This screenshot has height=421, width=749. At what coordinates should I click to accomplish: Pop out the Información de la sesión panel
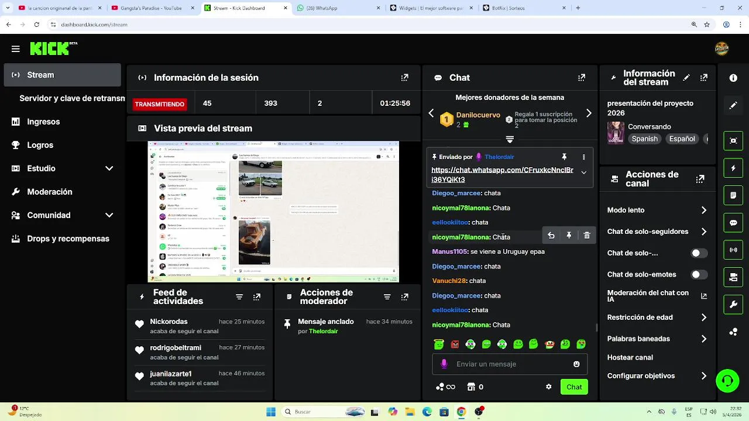pyautogui.click(x=404, y=78)
